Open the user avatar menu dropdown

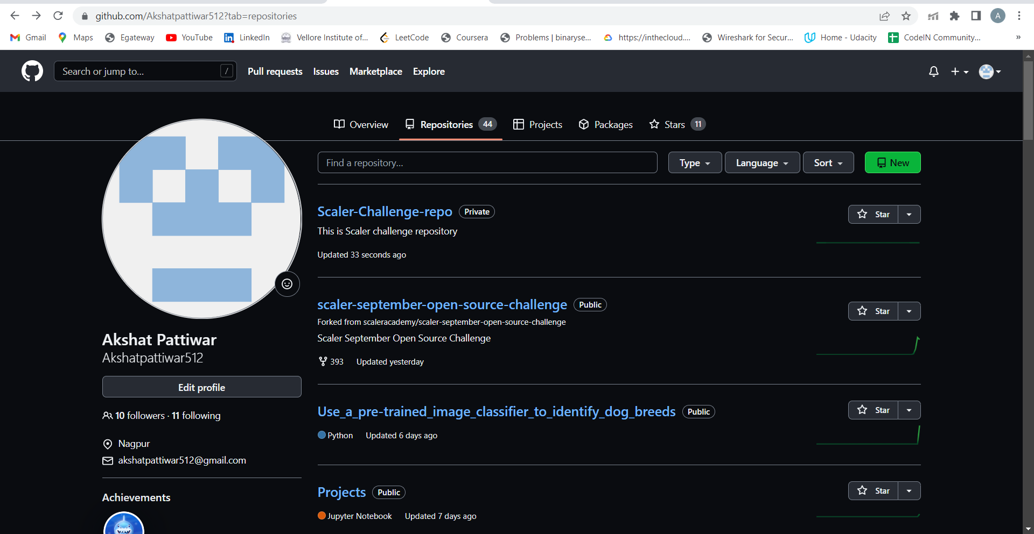point(990,72)
